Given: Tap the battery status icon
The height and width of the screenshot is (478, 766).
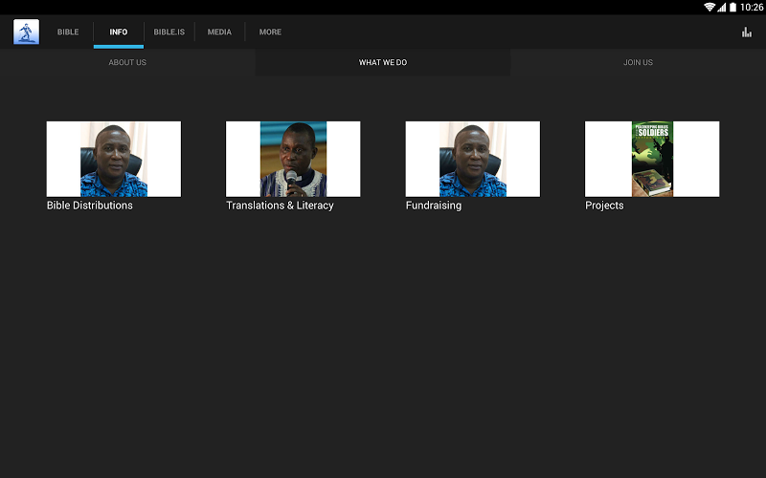Looking at the screenshot, I should coord(732,7).
